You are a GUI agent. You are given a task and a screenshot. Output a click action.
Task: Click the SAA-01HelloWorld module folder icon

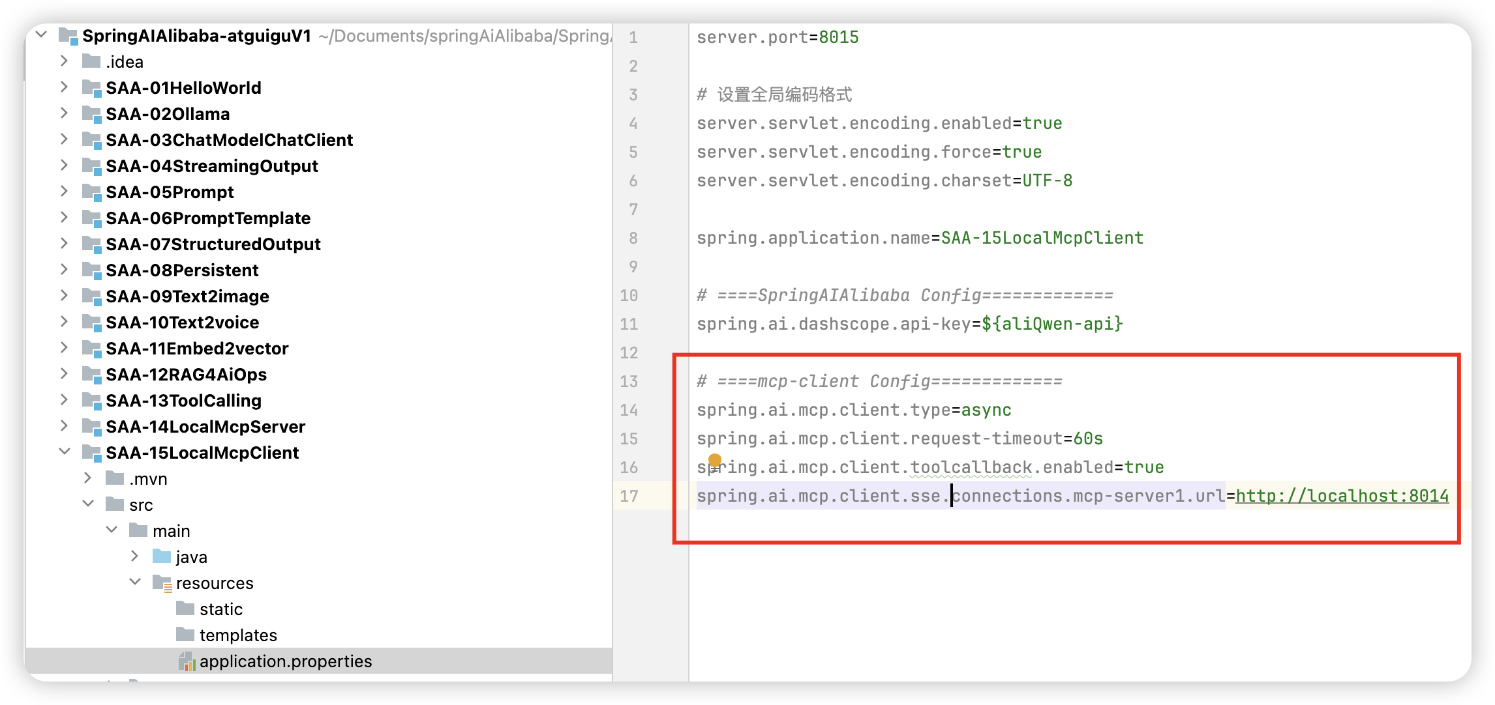[x=91, y=88]
